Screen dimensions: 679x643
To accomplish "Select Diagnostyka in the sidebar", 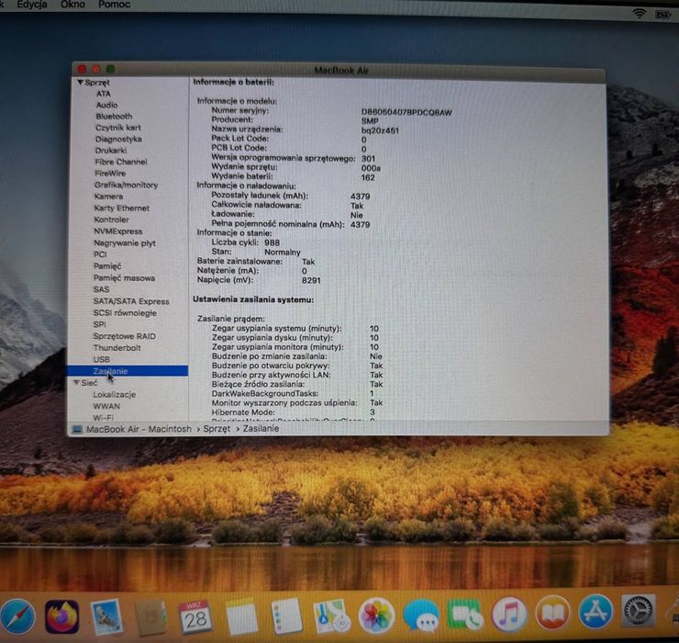I will pyautogui.click(x=118, y=139).
